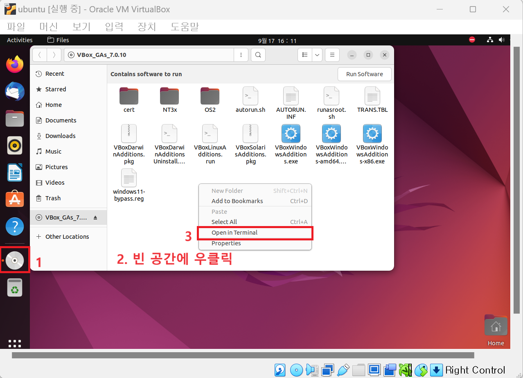Go to Downloads in the Files sidebar
The height and width of the screenshot is (378, 523).
tap(68, 136)
